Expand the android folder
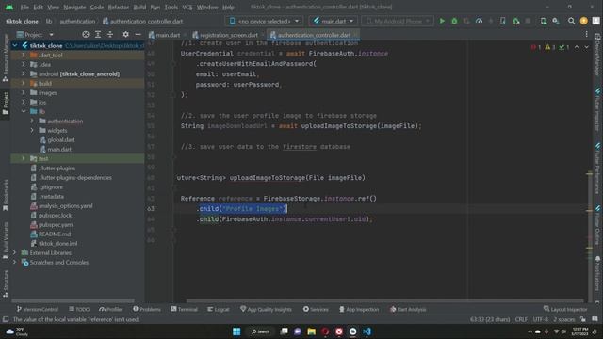 pyautogui.click(x=24, y=73)
